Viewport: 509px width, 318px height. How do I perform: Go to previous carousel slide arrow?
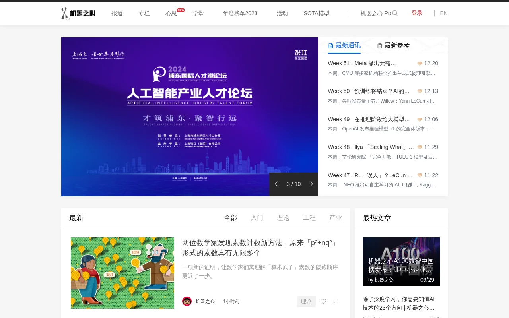[x=276, y=184]
